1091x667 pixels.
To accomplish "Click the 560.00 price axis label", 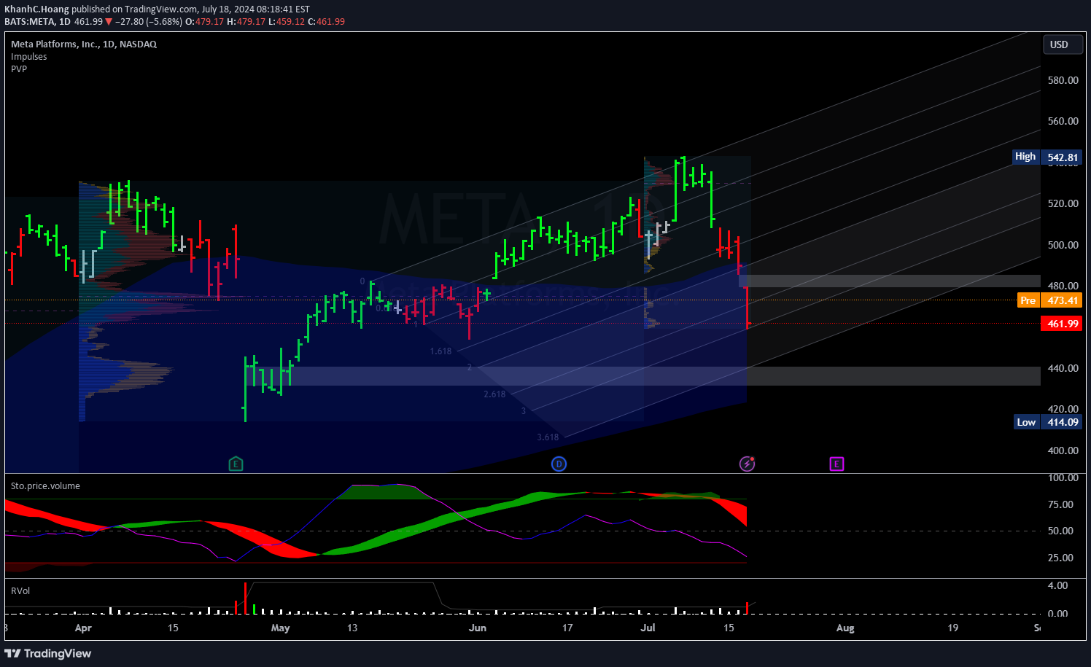I will (x=1063, y=121).
